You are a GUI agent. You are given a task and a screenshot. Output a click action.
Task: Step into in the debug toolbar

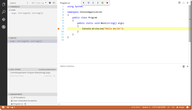(x=93, y=3)
